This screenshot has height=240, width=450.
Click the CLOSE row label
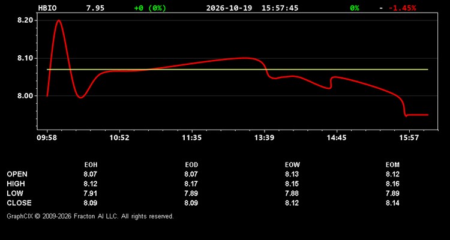point(19,203)
